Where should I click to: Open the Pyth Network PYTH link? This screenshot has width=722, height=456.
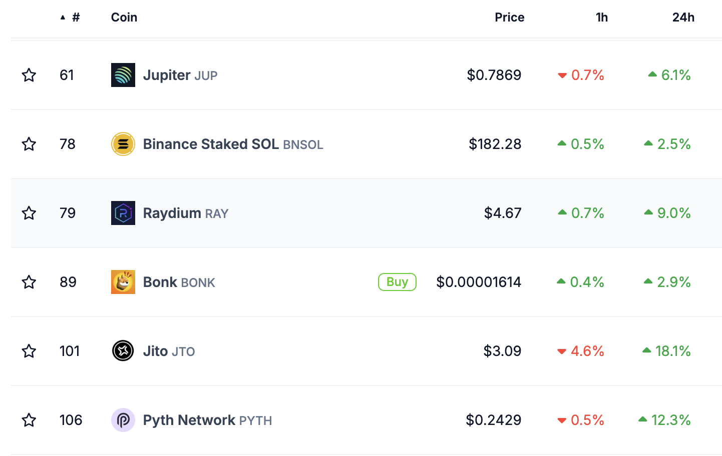(207, 420)
